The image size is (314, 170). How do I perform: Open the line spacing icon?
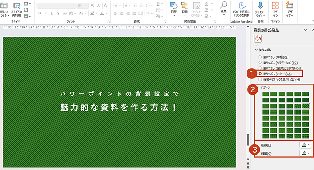pos(148,6)
